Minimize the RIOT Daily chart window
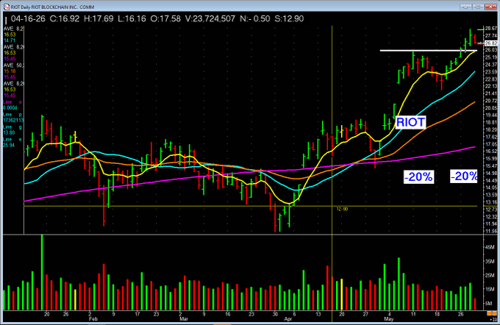Viewport: 500px width, 325px height. 465,7
